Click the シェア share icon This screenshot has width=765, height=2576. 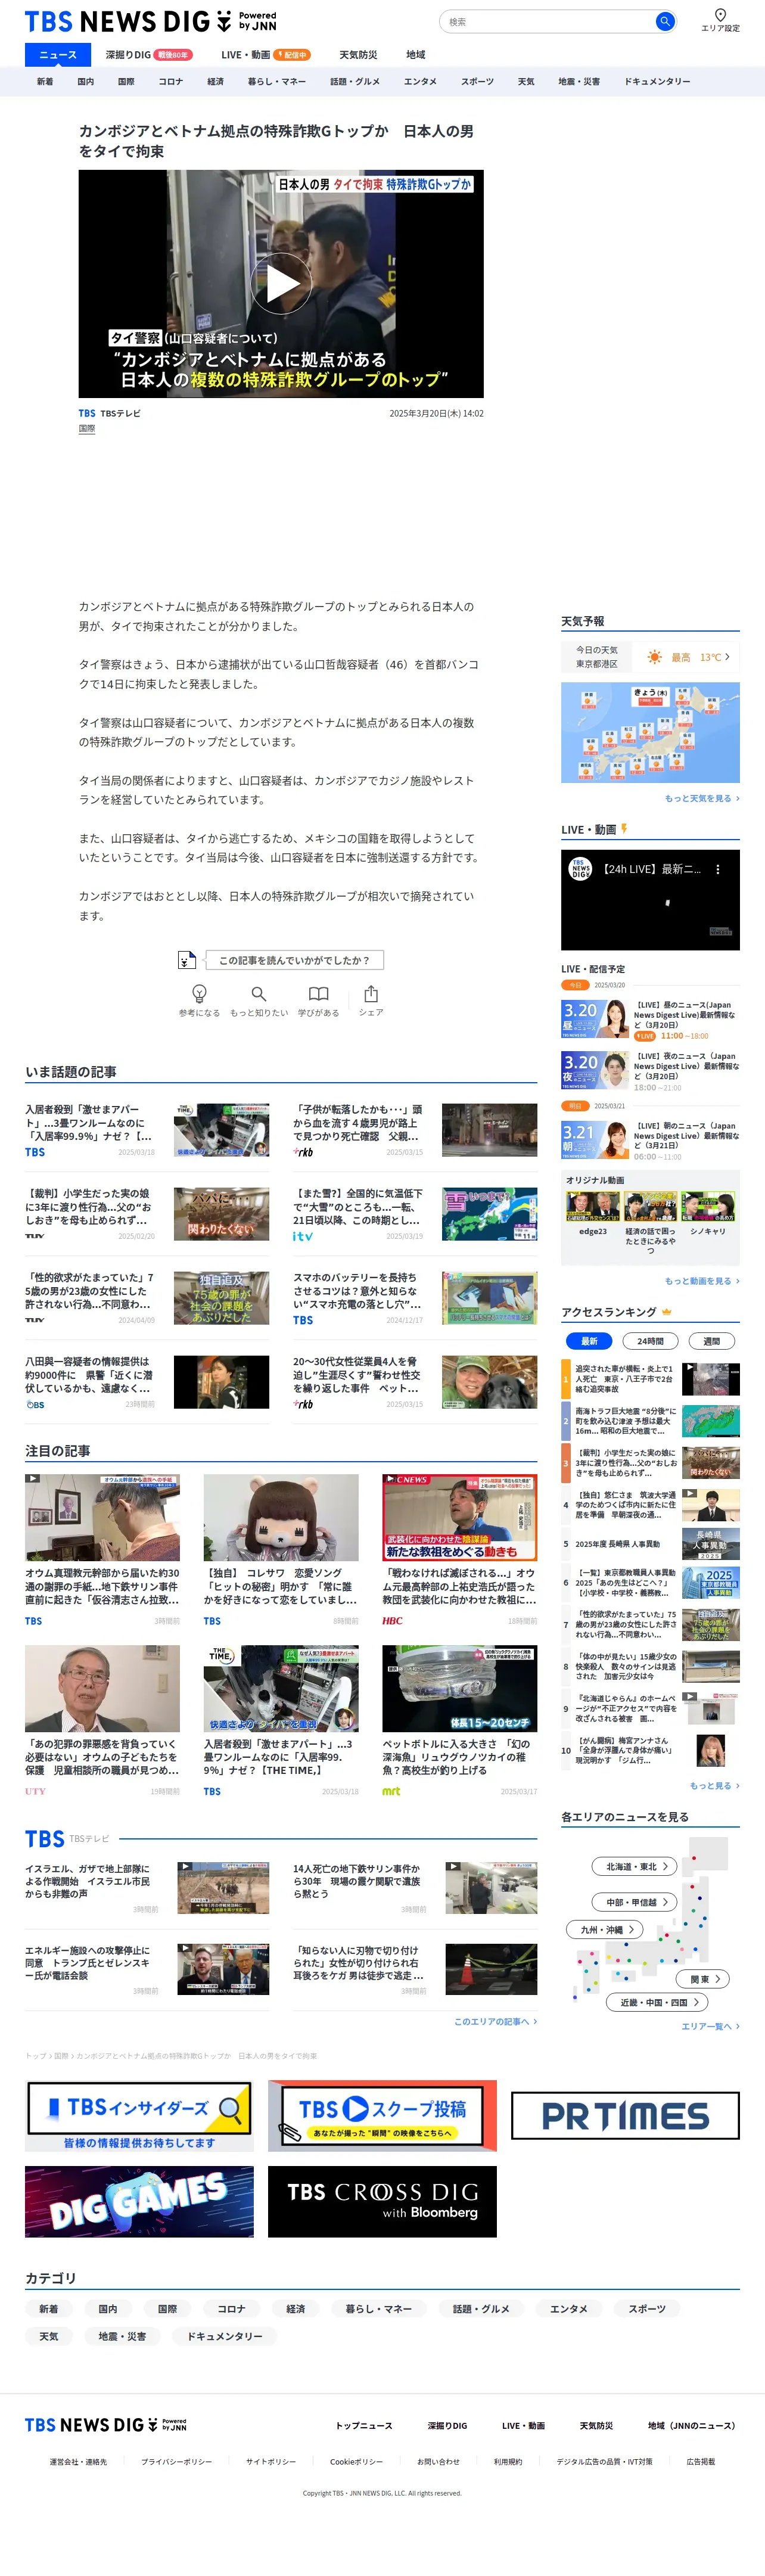pos(371,994)
